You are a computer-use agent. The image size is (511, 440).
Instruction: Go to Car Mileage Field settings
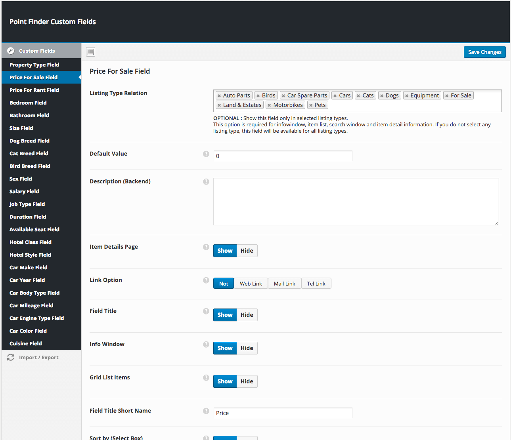coord(31,305)
